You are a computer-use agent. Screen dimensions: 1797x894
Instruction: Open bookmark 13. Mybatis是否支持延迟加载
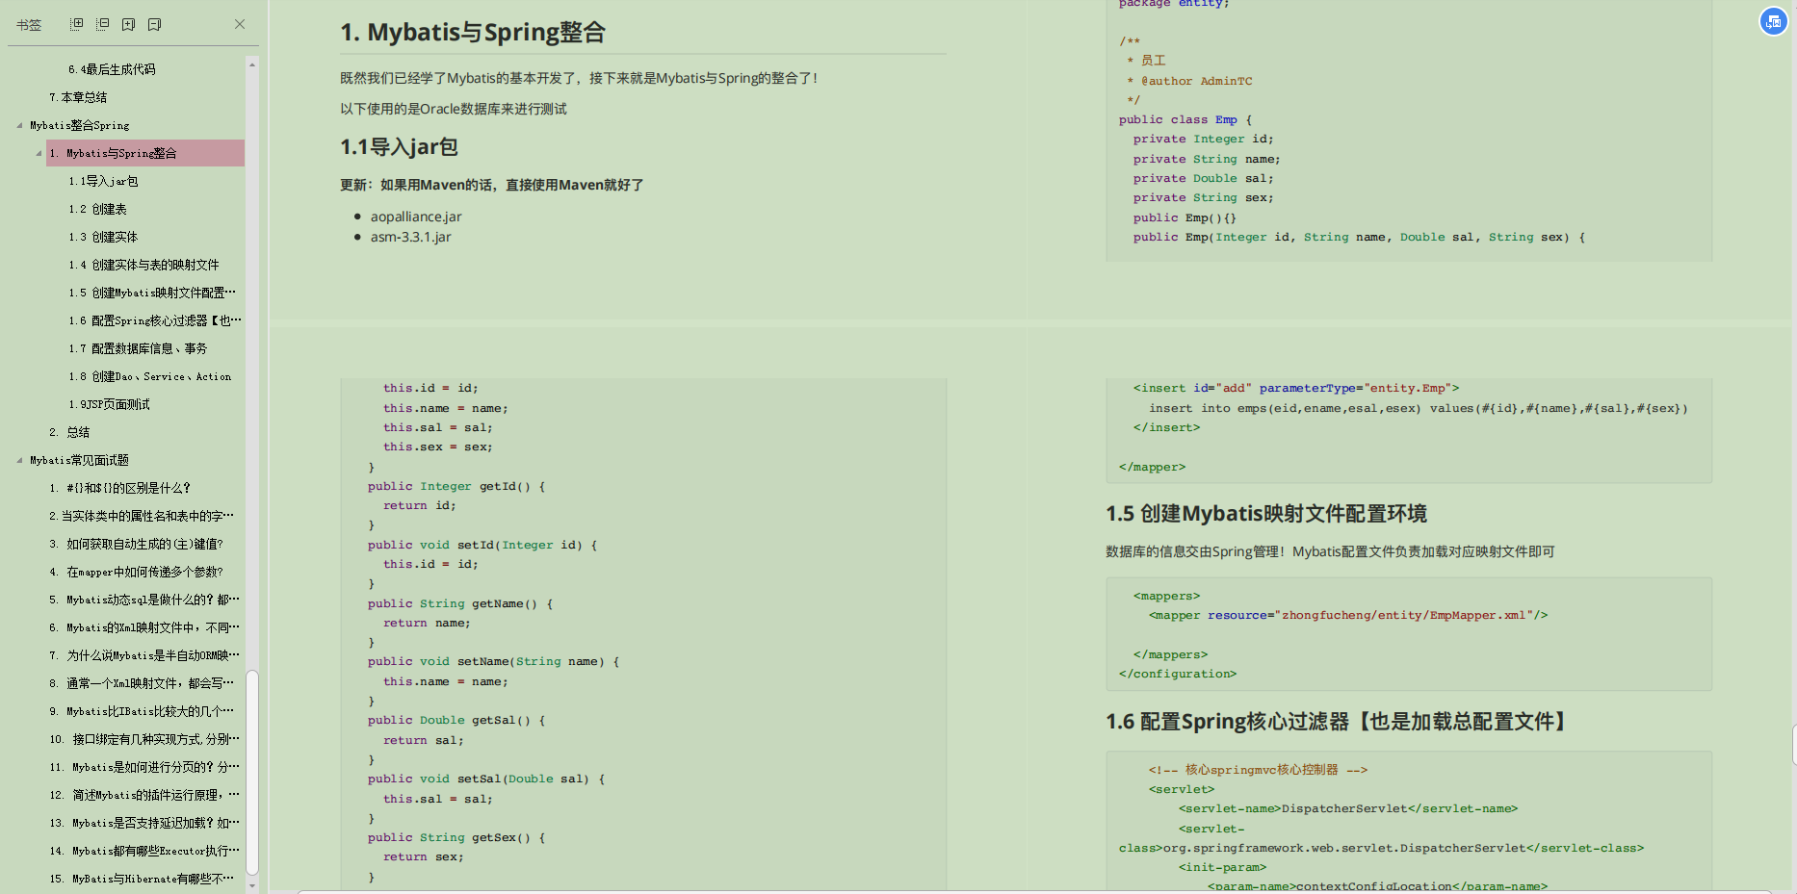click(144, 823)
